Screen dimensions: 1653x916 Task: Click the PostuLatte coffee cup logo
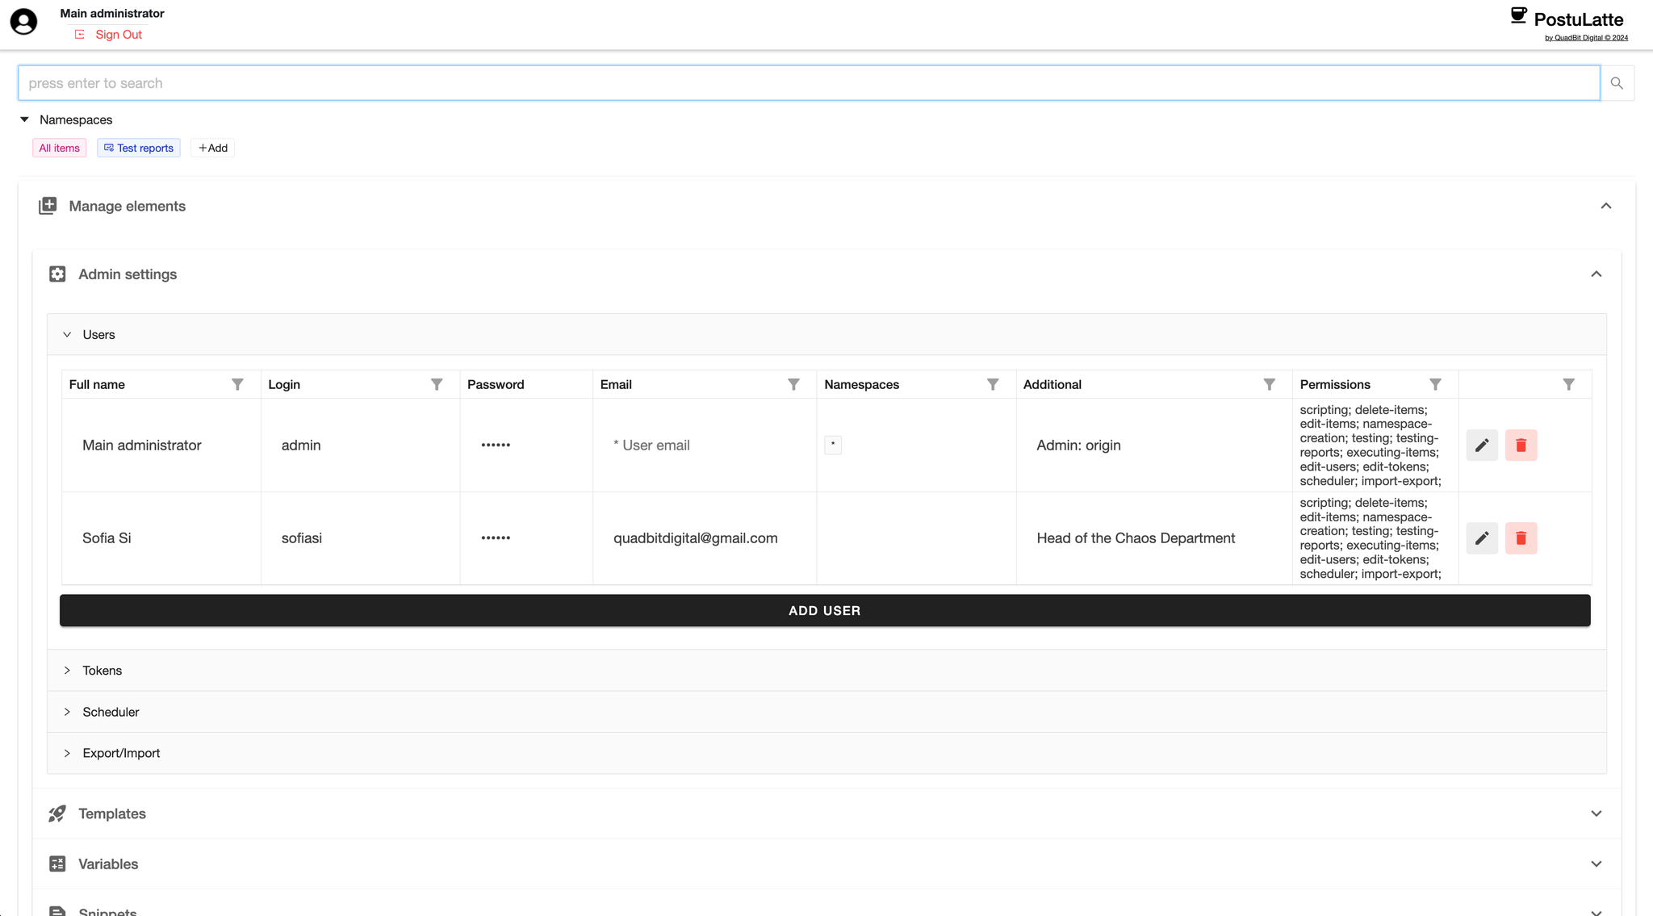point(1518,15)
